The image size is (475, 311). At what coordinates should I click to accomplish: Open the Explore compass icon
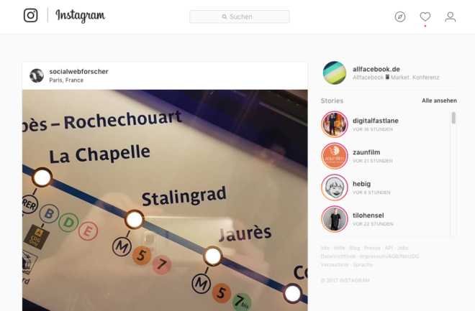[400, 17]
